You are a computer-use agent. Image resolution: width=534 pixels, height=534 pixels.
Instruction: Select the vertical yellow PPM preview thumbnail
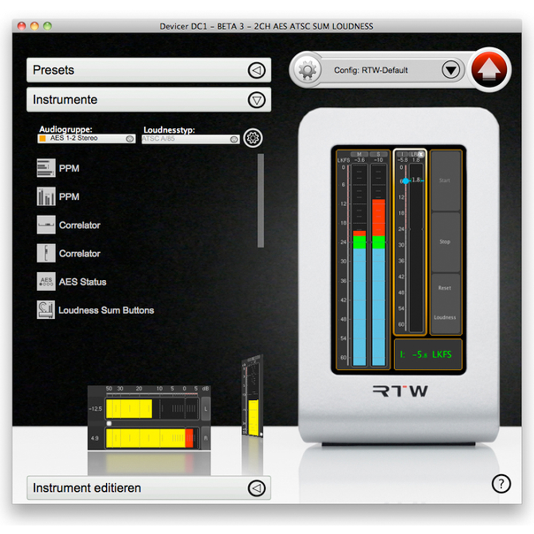tap(253, 396)
